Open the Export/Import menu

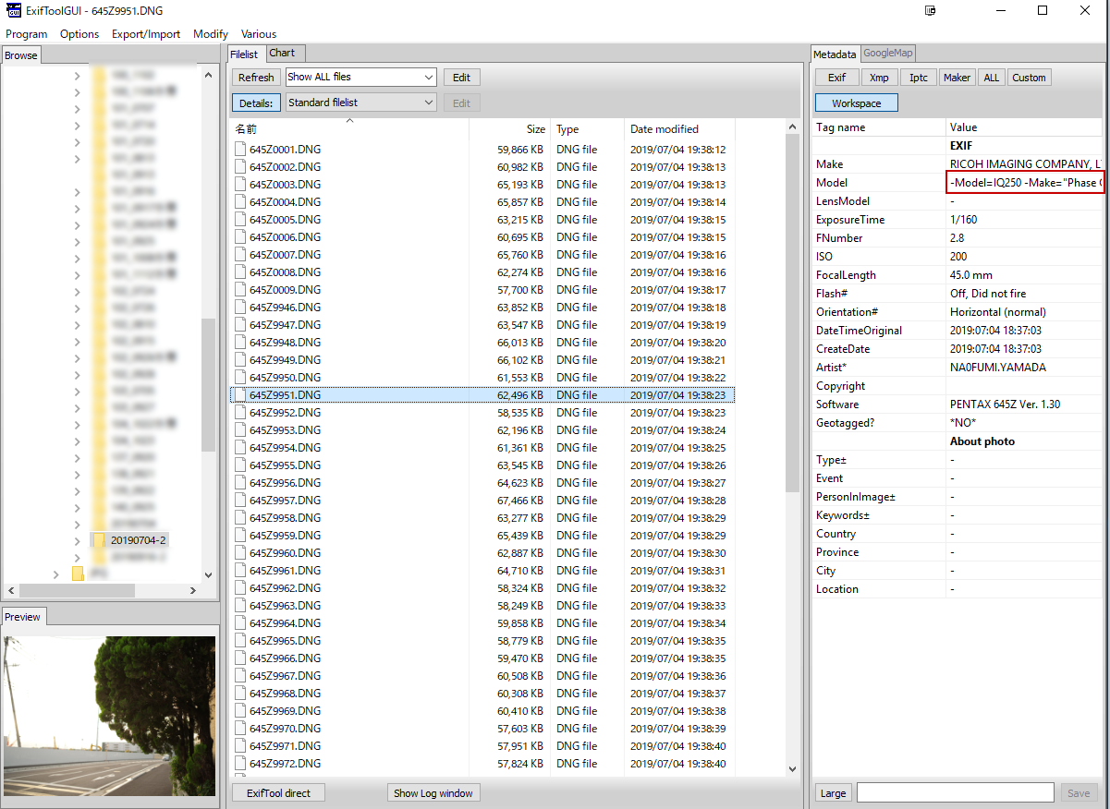(146, 34)
